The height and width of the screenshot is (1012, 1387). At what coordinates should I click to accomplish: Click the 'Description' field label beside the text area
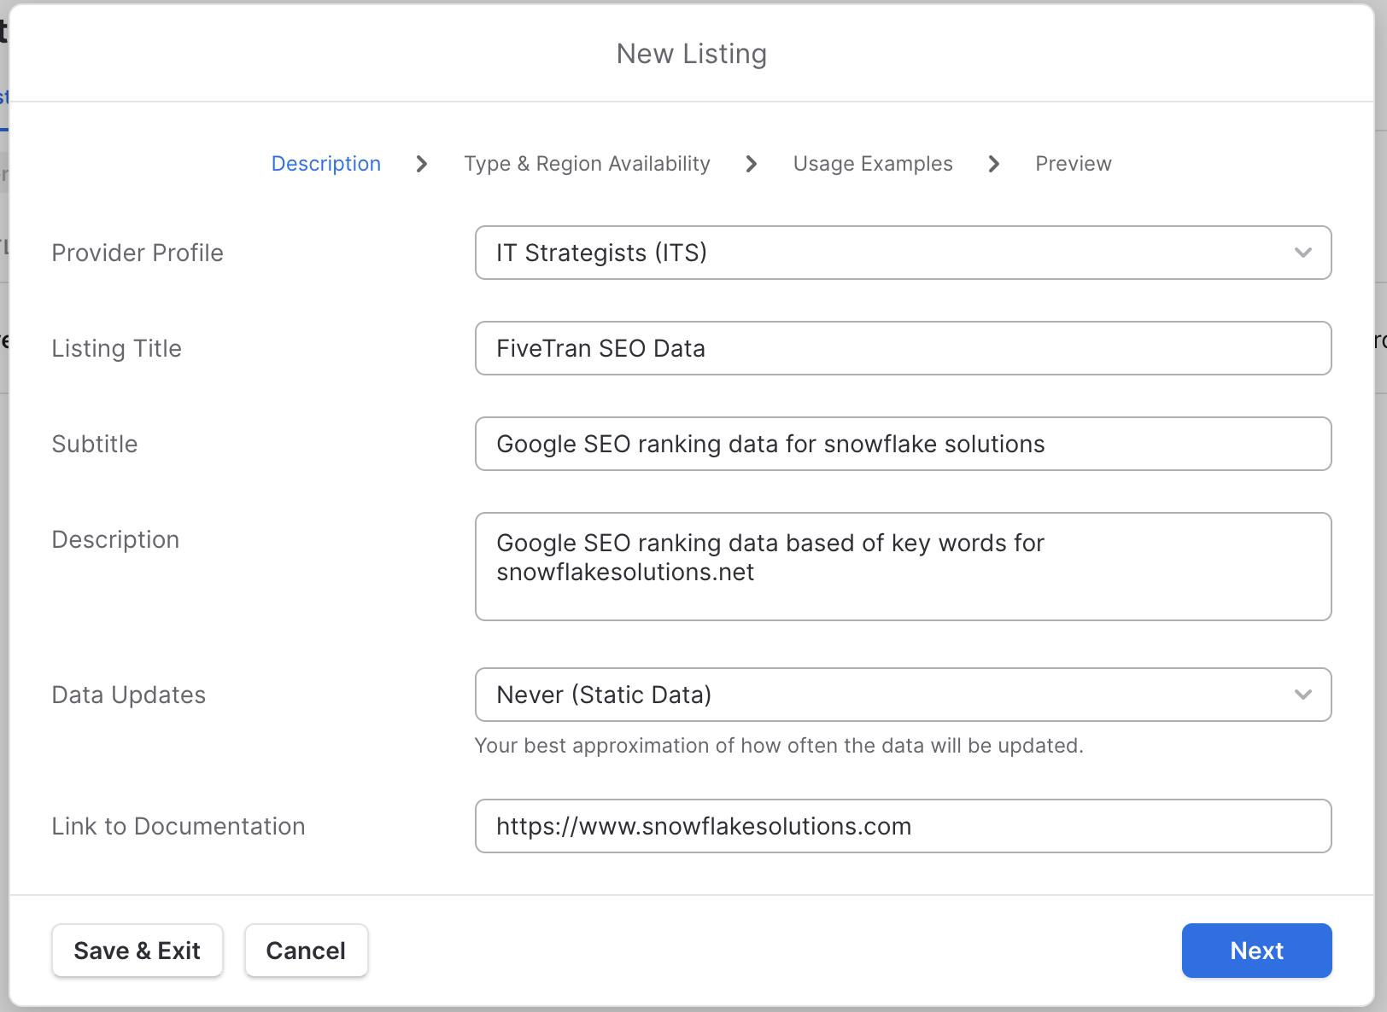pyautogui.click(x=115, y=539)
